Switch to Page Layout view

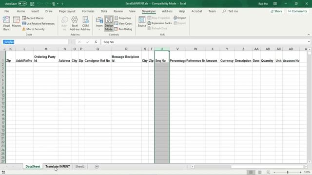pos(259,172)
